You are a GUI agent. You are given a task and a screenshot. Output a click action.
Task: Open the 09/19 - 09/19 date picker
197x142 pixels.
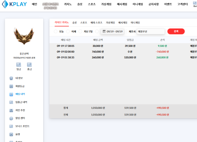coord(112,31)
